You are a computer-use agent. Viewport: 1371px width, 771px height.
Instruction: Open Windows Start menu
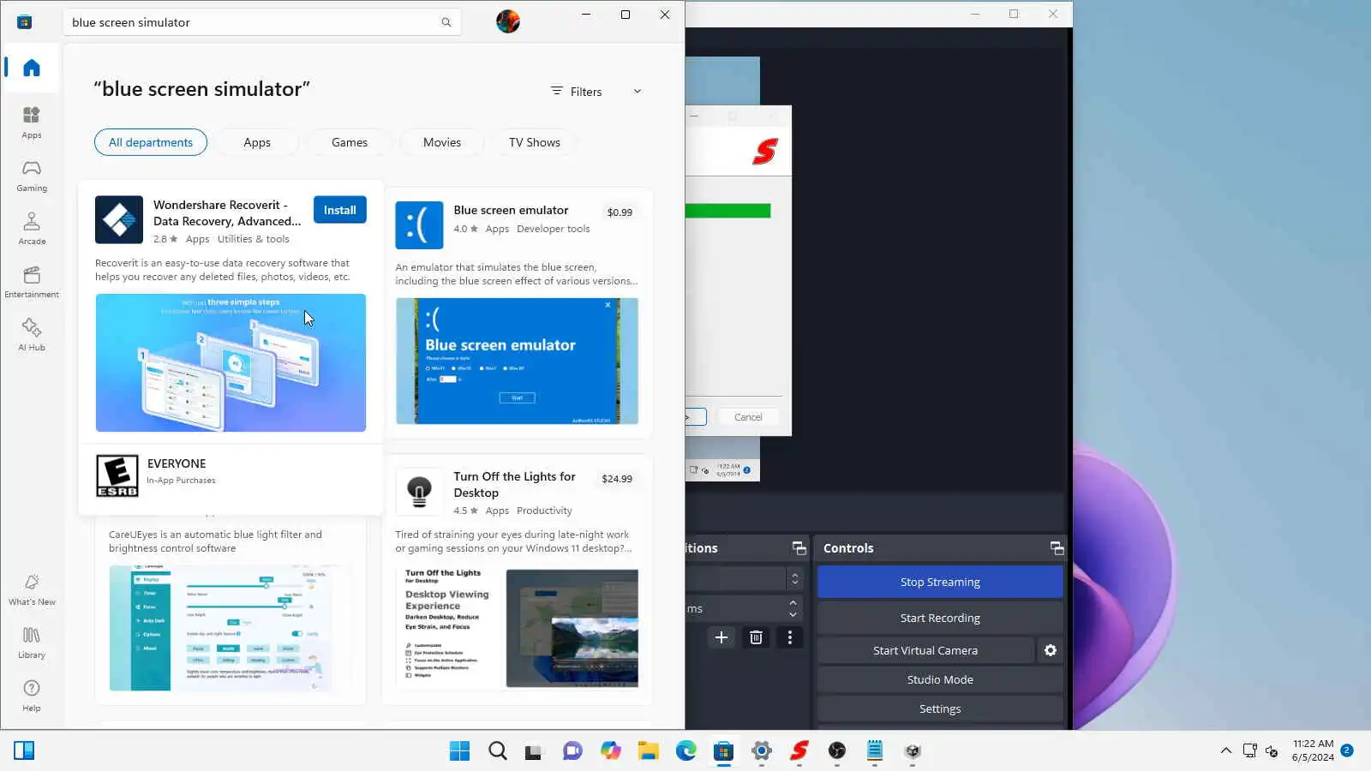tap(460, 751)
